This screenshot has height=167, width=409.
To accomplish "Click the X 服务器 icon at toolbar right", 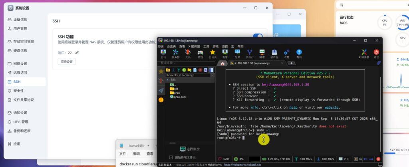I will pyautogui.click(x=364, y=54).
